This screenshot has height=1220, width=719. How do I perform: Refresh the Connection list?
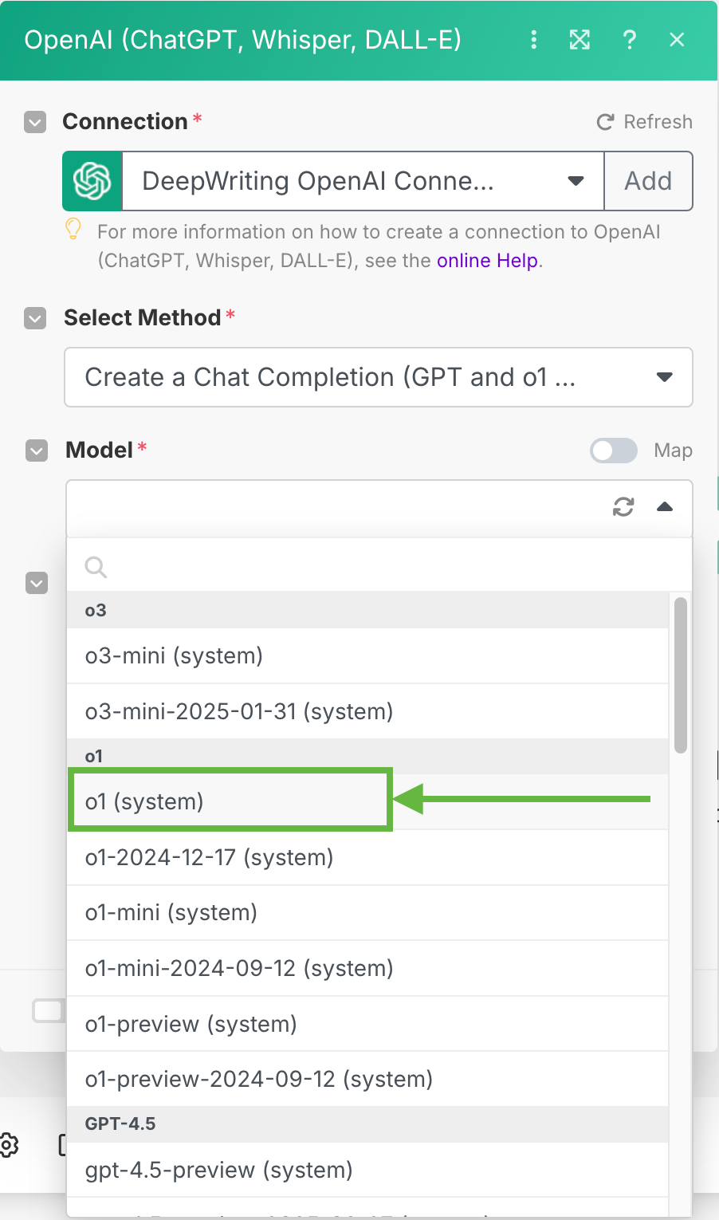pyautogui.click(x=645, y=122)
